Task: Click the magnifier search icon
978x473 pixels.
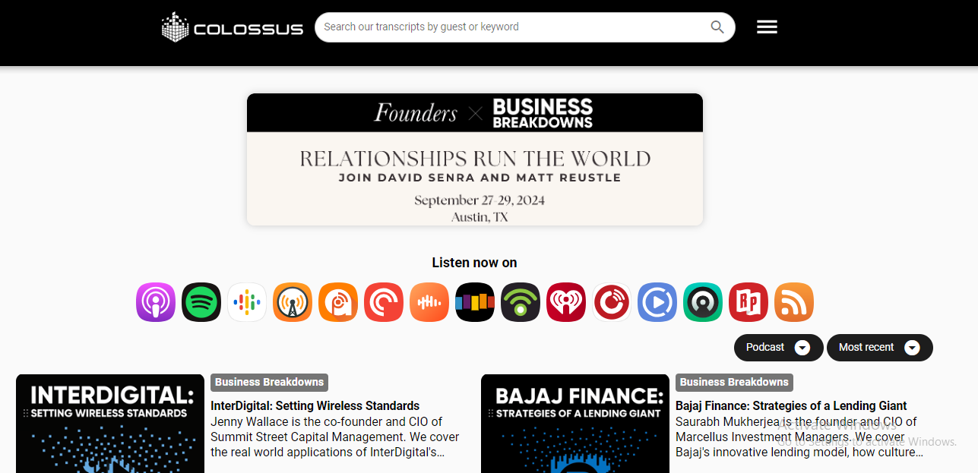Action: (717, 27)
